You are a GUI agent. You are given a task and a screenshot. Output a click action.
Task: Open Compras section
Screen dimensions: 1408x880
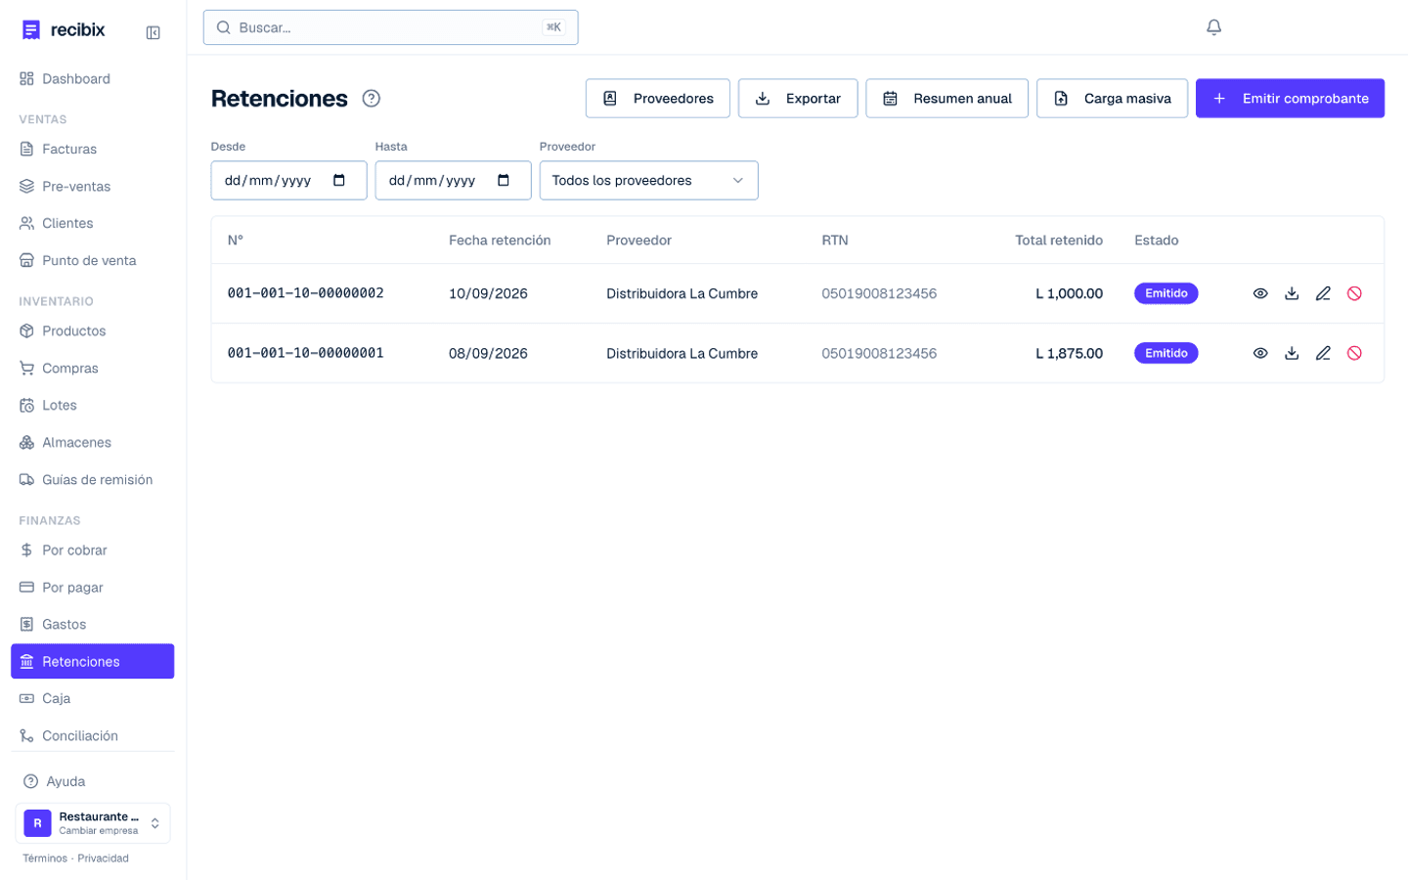[93, 369]
